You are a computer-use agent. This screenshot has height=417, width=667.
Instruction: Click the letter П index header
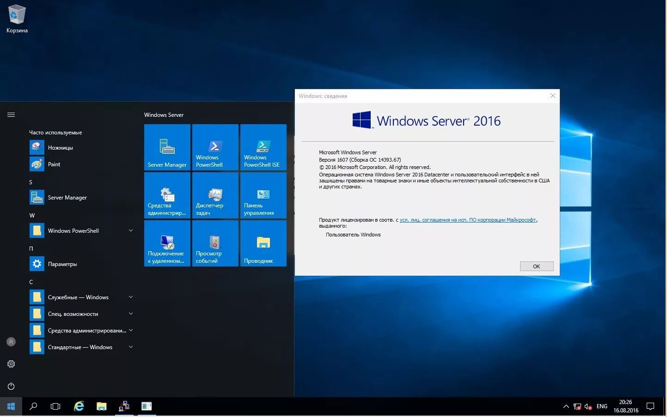pos(31,249)
